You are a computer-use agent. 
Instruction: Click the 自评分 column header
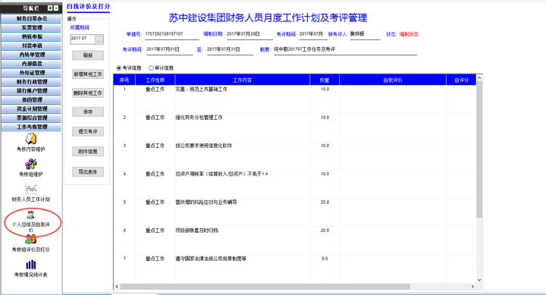tap(461, 80)
